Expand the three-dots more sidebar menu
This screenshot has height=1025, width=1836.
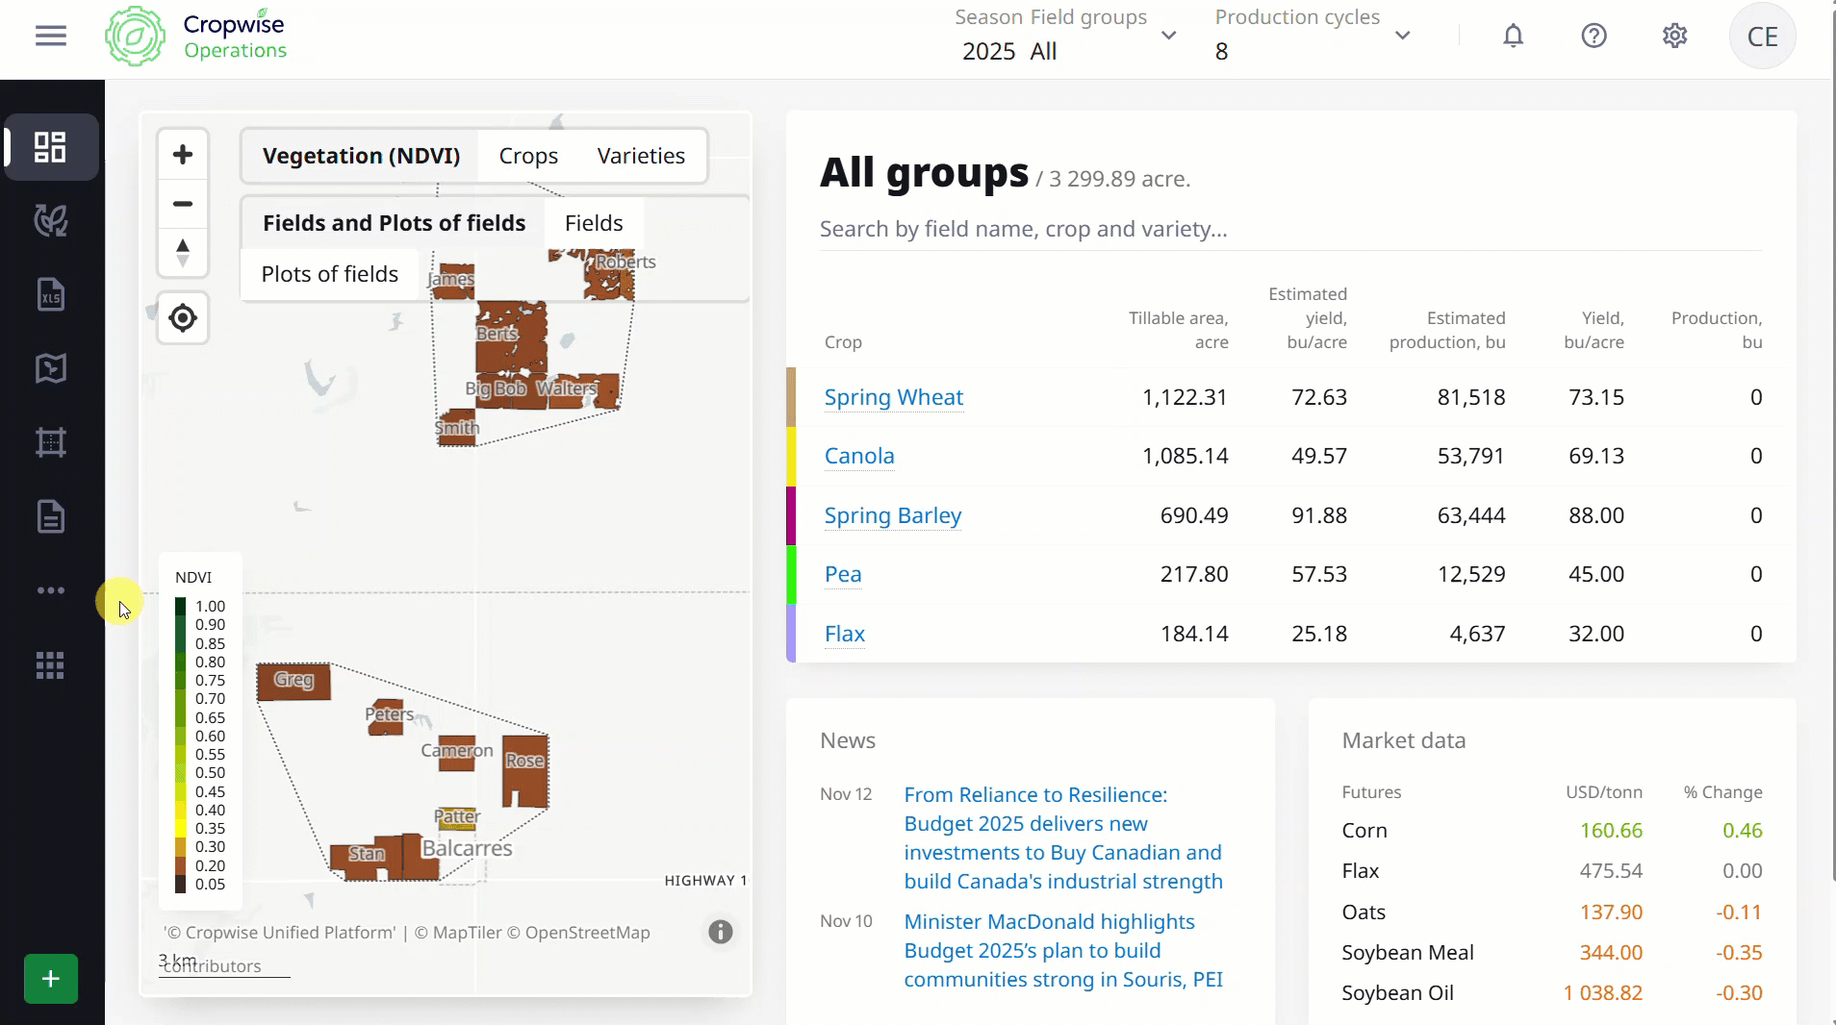[x=51, y=590]
